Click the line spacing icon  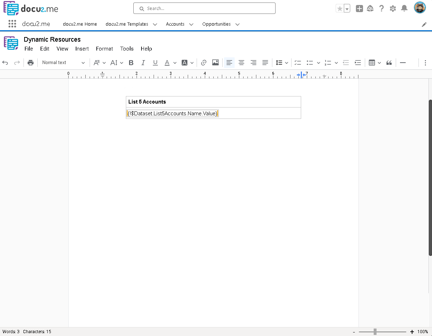(279, 63)
